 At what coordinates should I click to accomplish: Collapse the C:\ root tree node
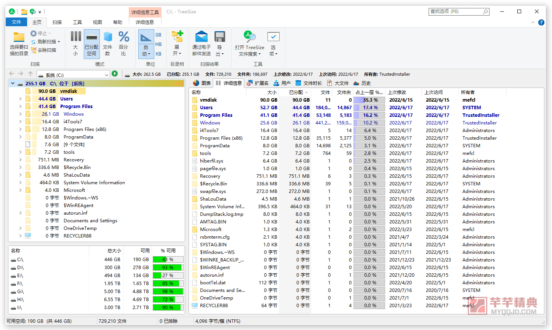click(x=13, y=83)
